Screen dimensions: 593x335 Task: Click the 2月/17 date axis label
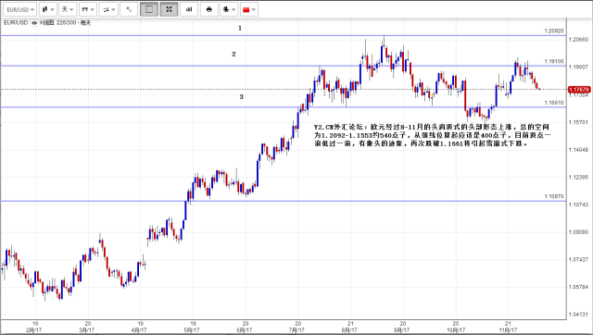point(34,330)
